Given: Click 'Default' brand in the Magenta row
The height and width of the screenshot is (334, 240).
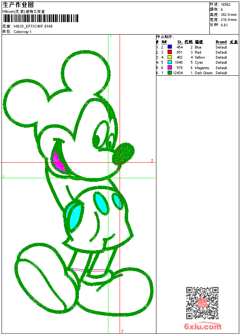Looking at the screenshot, I should coord(221,68).
